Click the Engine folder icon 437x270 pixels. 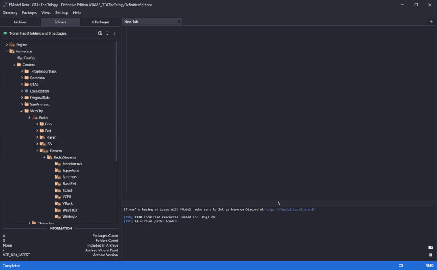[x=12, y=45]
